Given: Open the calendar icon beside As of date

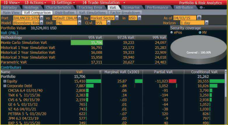Looking at the screenshot, I should click(x=199, y=18).
